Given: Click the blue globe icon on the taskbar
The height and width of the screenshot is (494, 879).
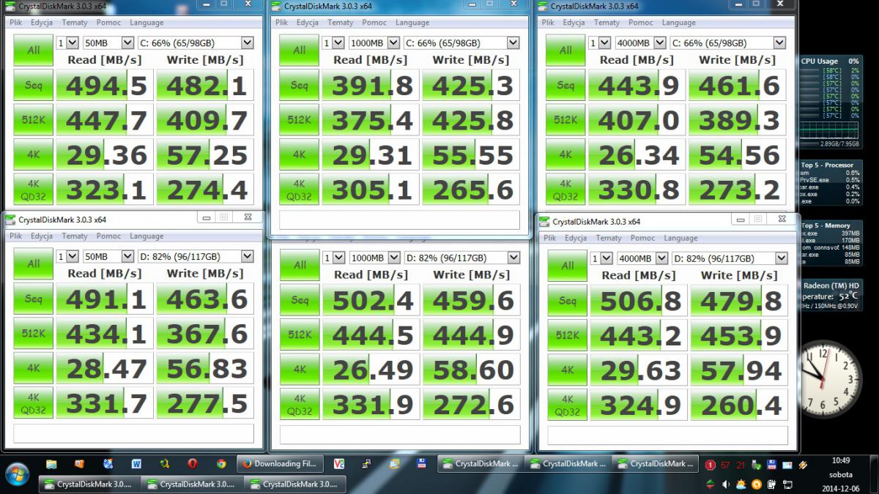Looking at the screenshot, I should click(108, 464).
